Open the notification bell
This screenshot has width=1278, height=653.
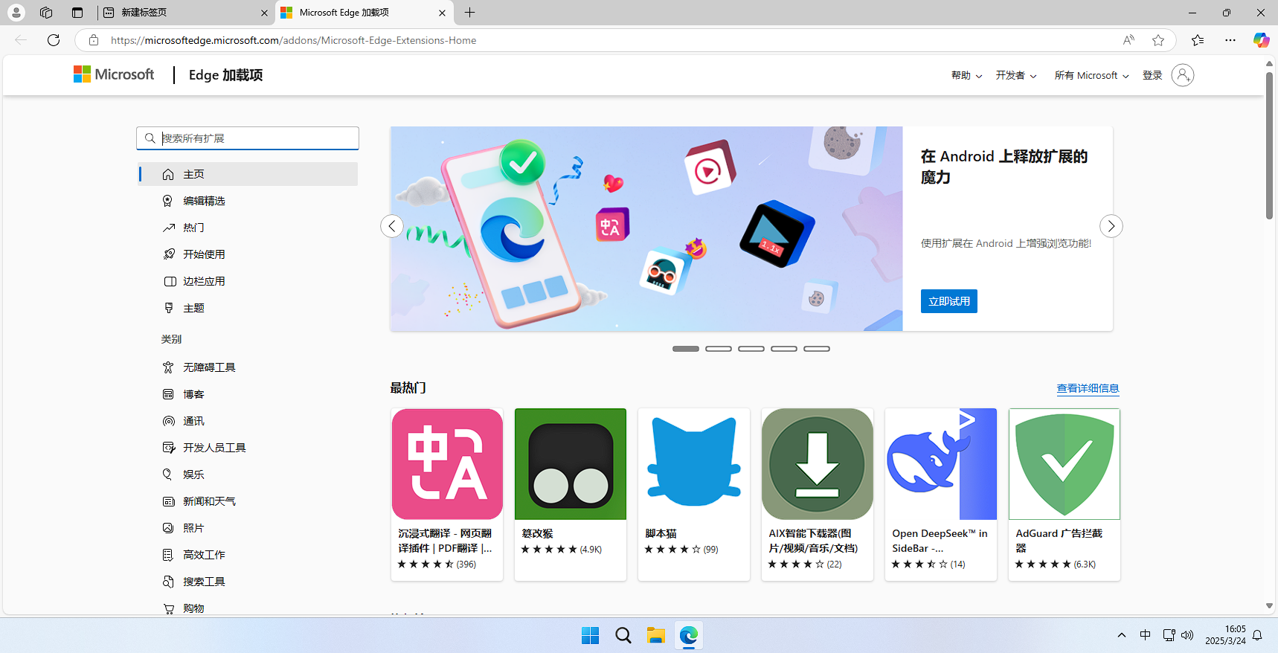point(1257,635)
